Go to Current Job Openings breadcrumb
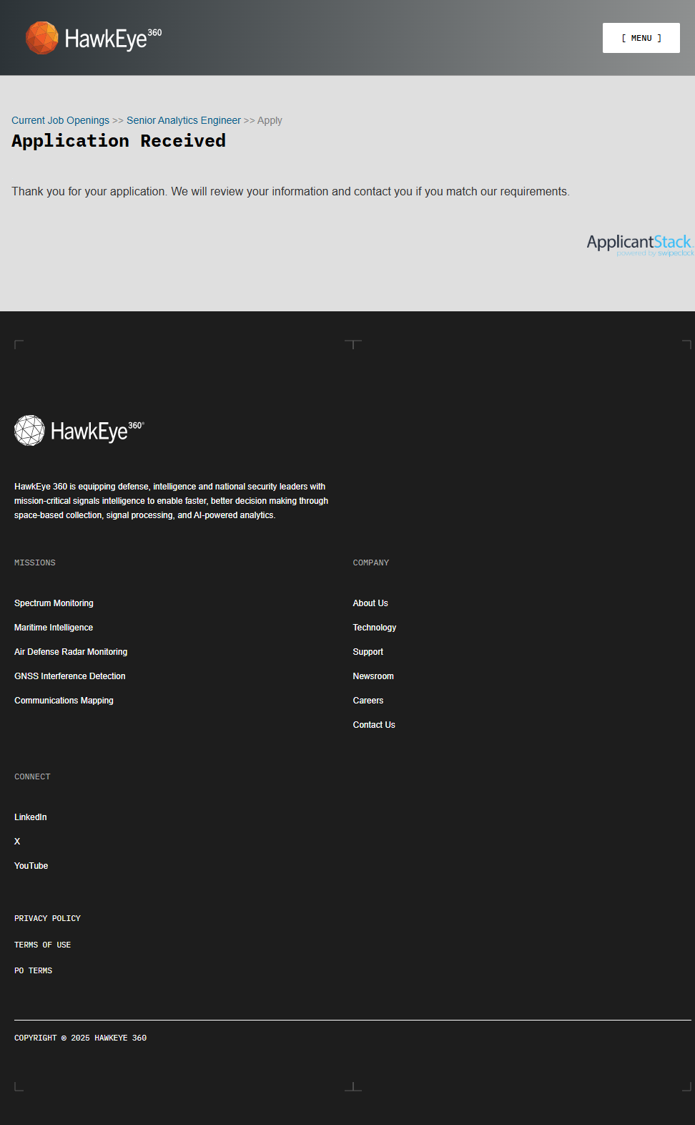Viewport: 695px width, 1125px height. point(60,120)
